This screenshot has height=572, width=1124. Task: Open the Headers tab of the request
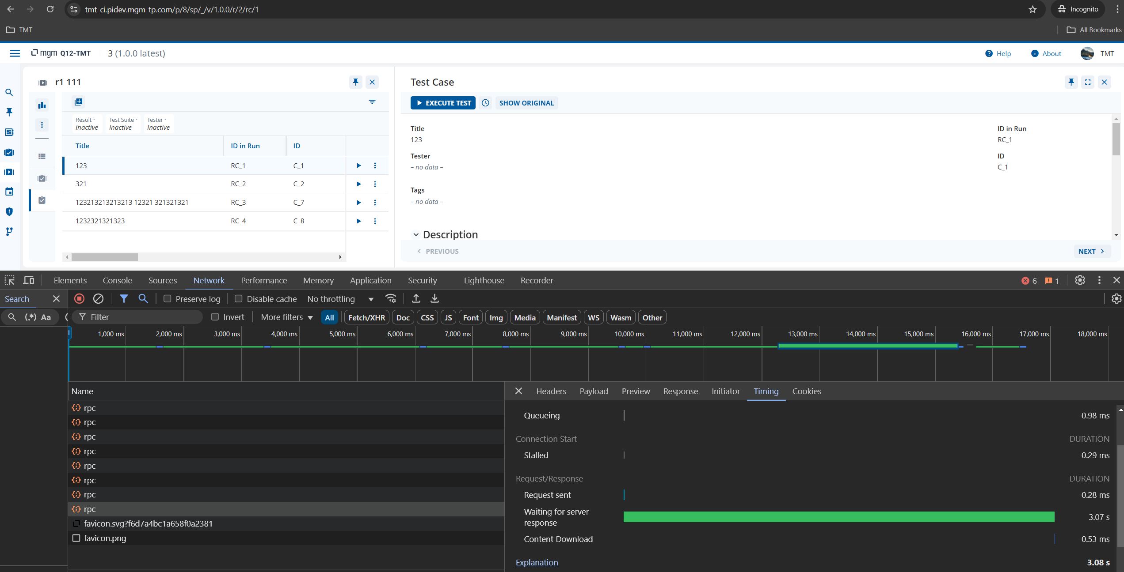pyautogui.click(x=551, y=391)
